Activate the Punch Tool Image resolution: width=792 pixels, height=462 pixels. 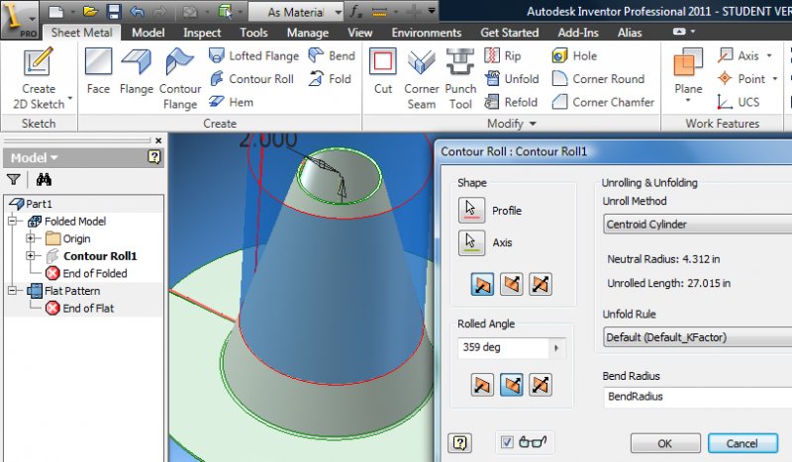pos(460,78)
